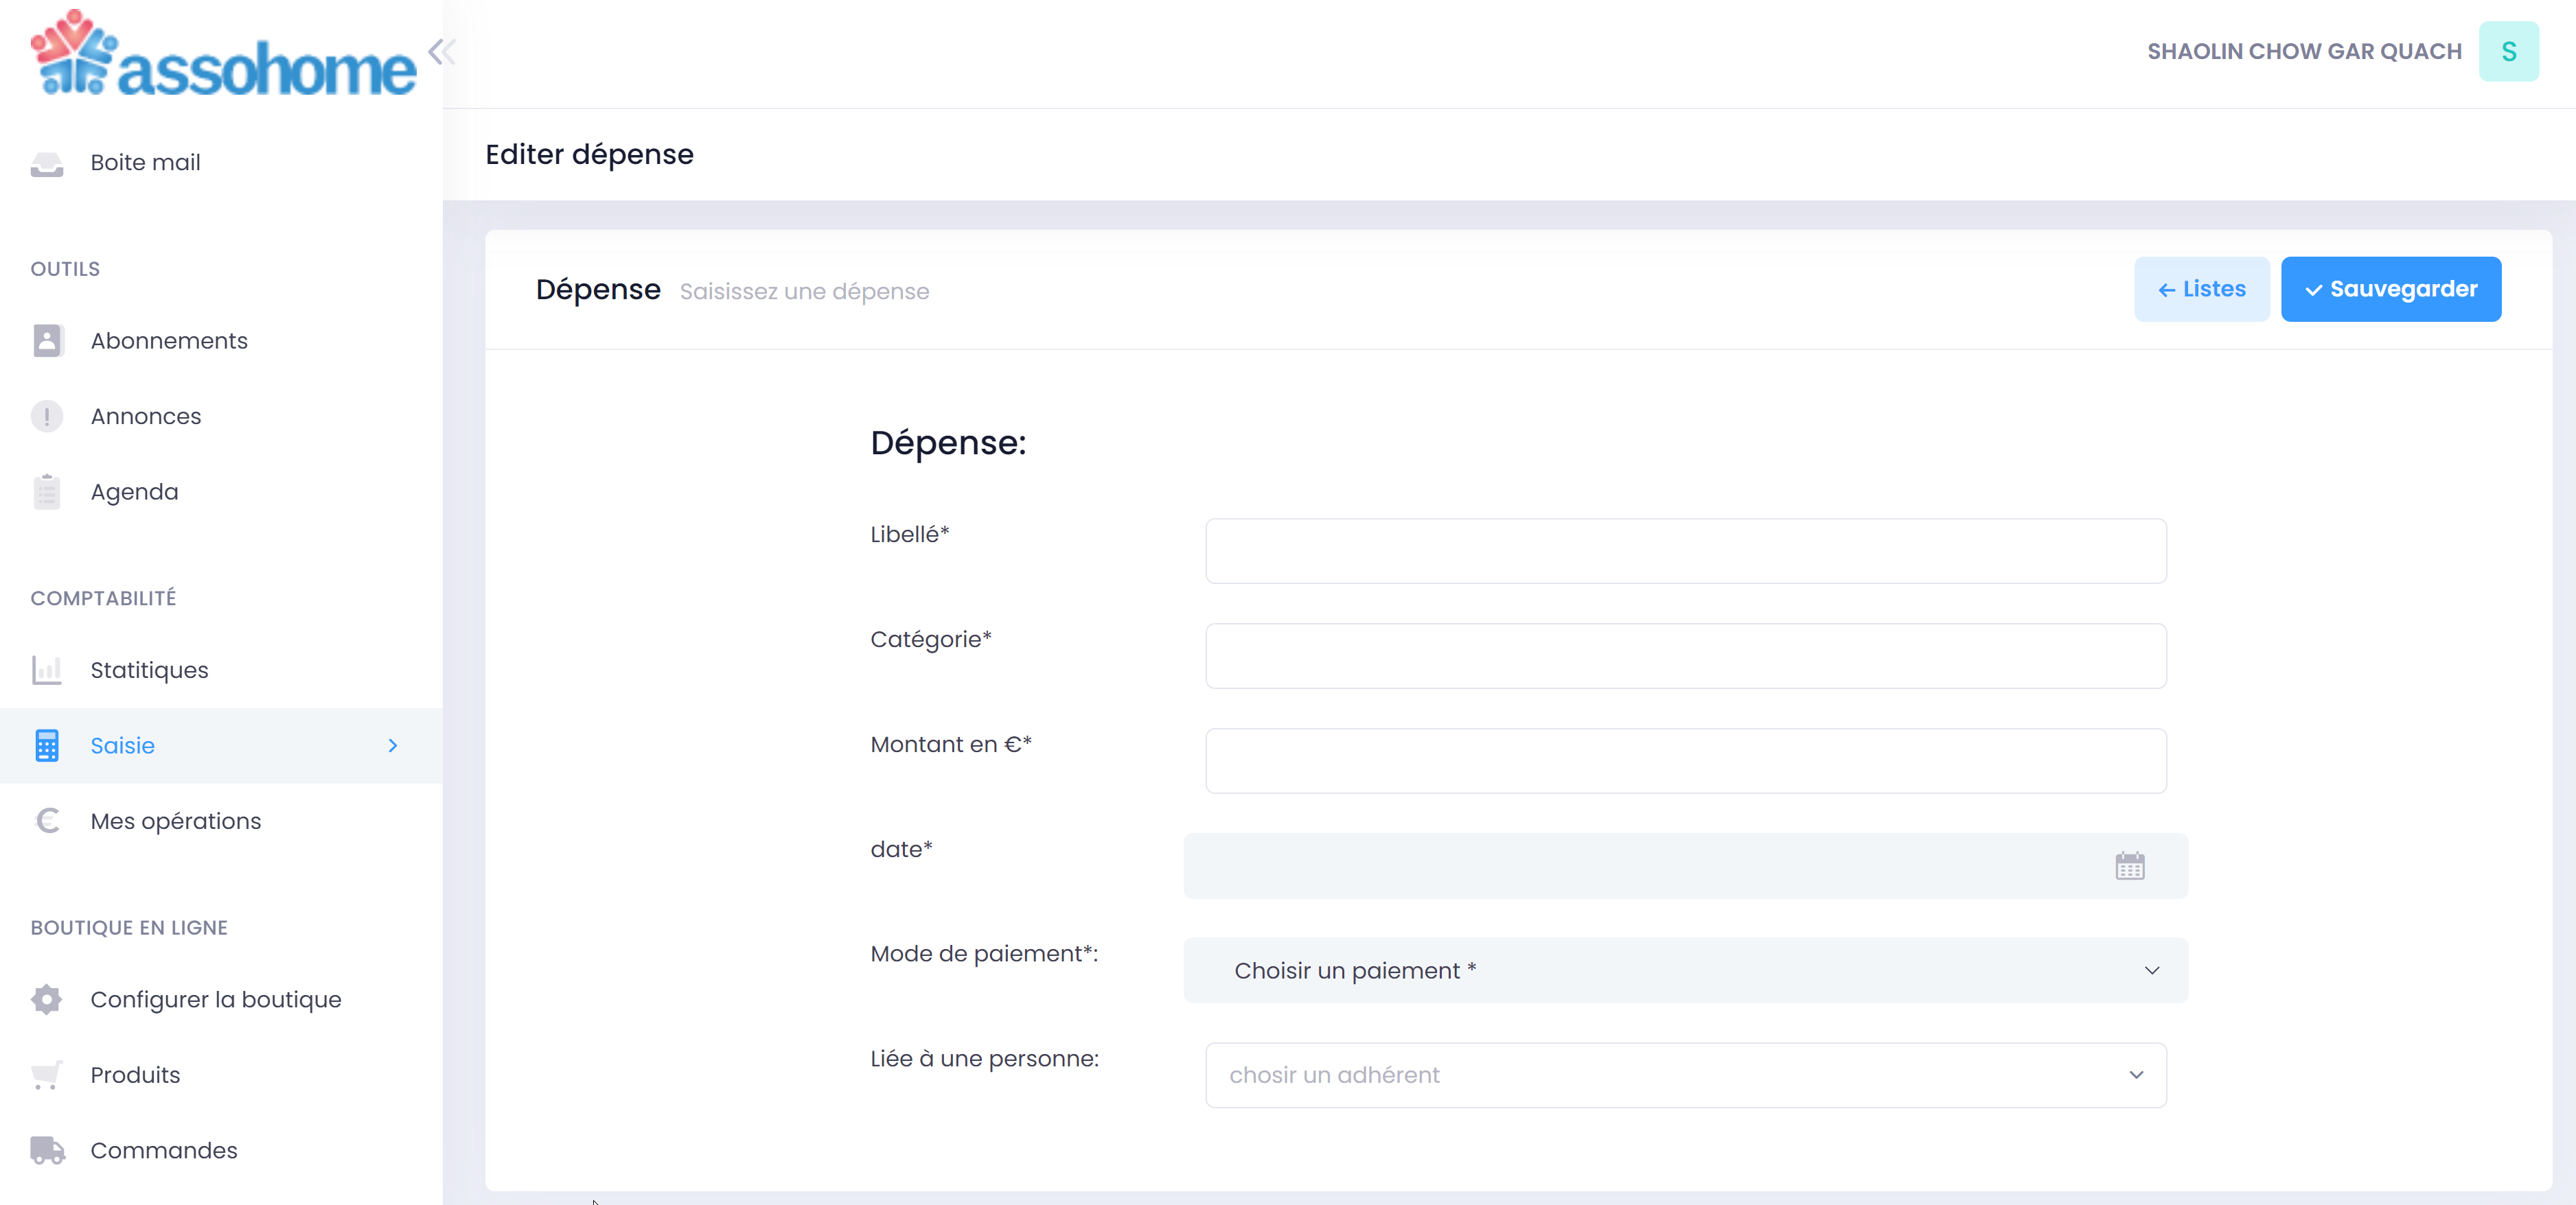Open the Agenda menu item
The height and width of the screenshot is (1205, 2576).
coord(134,491)
